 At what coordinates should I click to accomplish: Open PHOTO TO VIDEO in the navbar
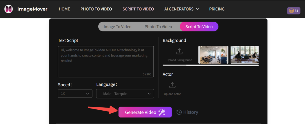click(x=96, y=9)
